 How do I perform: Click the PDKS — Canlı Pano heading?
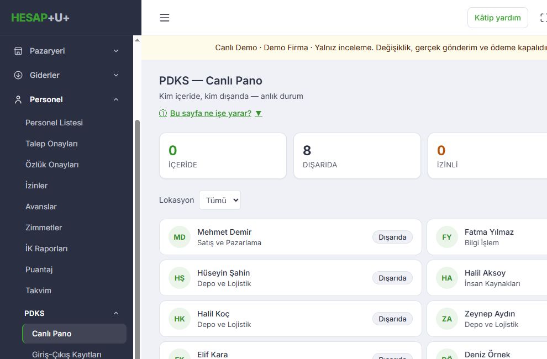pyautogui.click(x=211, y=81)
